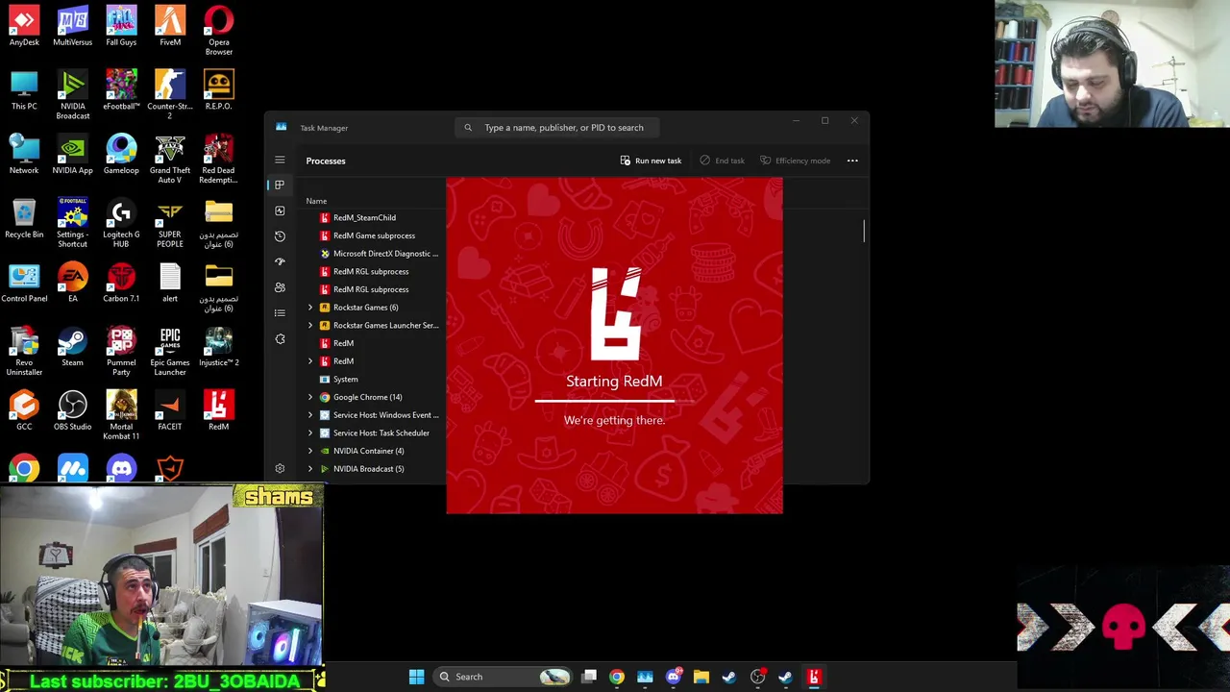Select the Mortal Kombat 11 desktop icon
This screenshot has height=692, width=1230.
click(121, 415)
